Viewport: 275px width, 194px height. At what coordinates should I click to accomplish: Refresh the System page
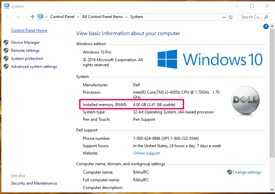tap(231, 17)
